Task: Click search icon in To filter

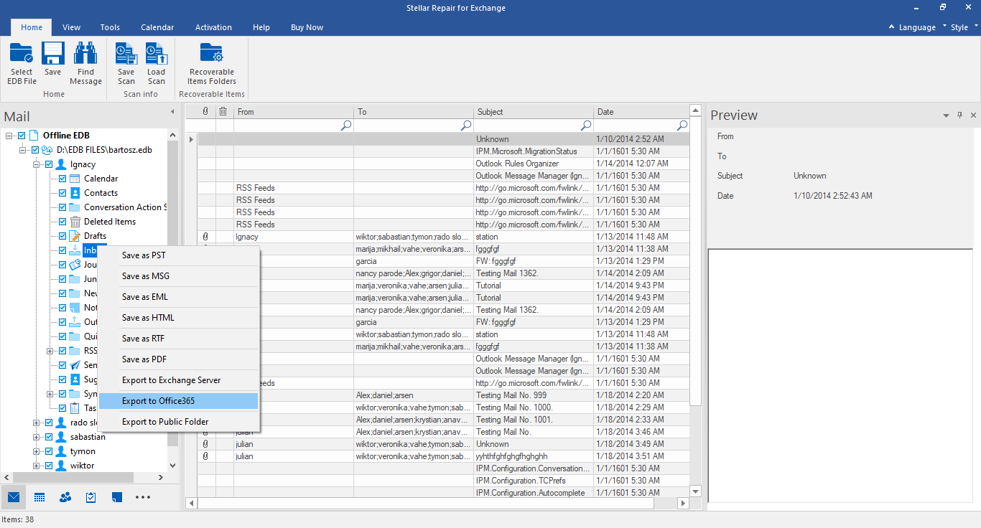Action: [465, 125]
